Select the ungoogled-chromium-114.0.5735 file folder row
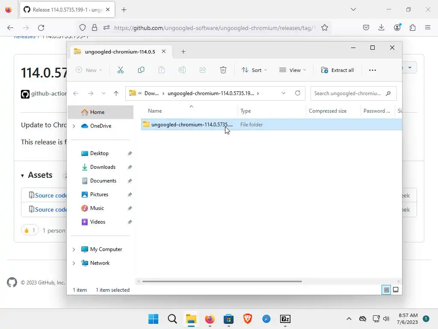This screenshot has width=438, height=329. [x=271, y=125]
